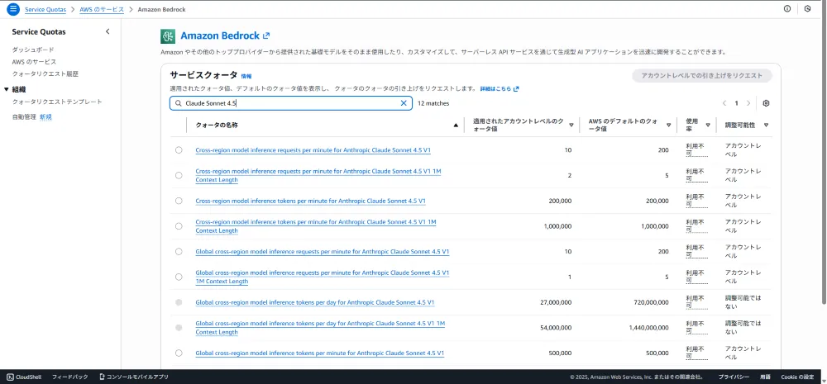This screenshot has height=384, width=827.
Task: Open table preferences gear icon
Action: point(766,103)
